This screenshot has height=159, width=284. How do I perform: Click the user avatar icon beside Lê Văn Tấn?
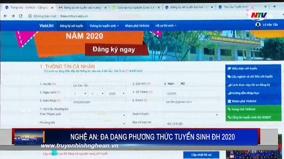[x=258, y=25]
